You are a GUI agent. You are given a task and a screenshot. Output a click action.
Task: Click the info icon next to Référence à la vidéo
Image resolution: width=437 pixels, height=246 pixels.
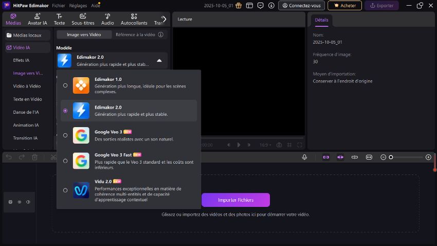click(160, 34)
